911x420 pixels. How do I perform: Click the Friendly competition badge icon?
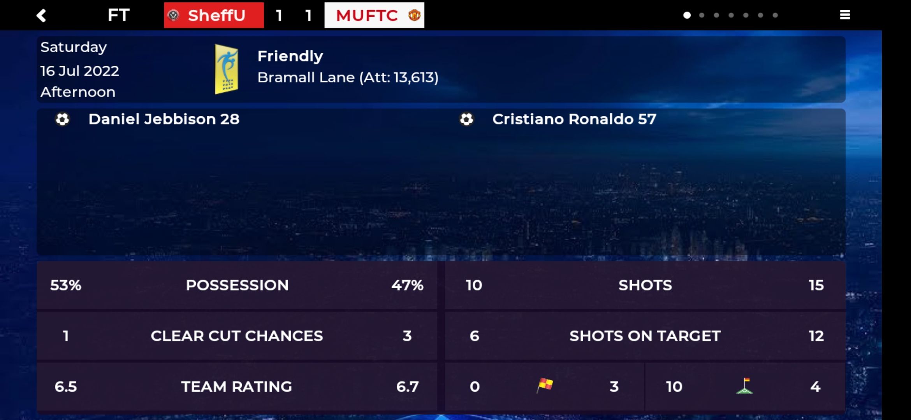[x=226, y=69]
